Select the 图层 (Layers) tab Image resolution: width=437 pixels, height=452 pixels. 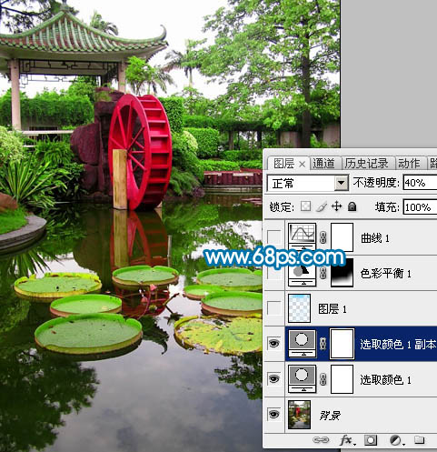[x=283, y=164]
